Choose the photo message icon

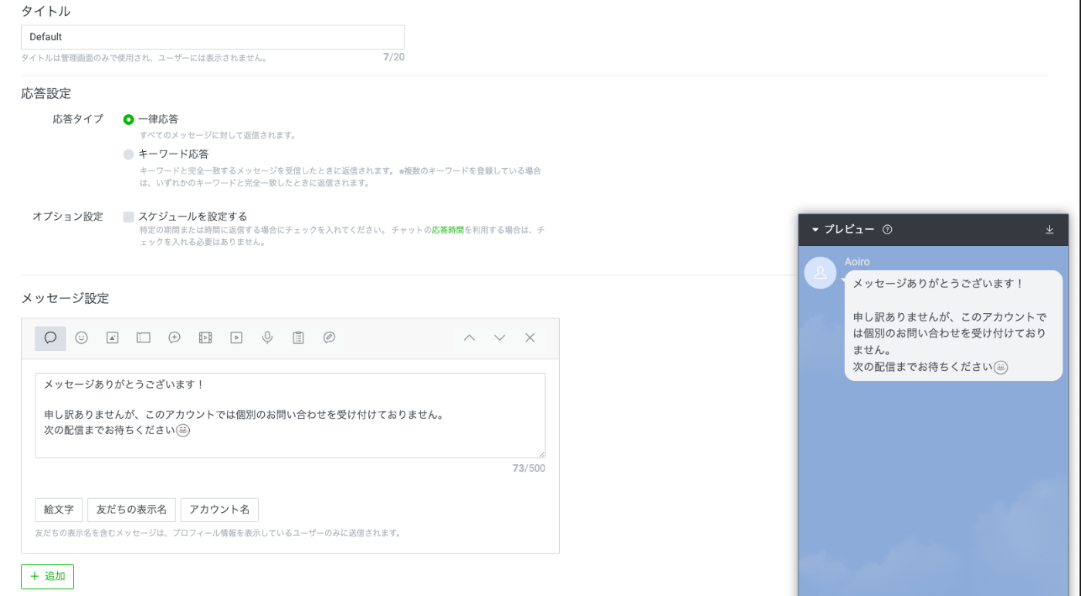click(x=112, y=338)
